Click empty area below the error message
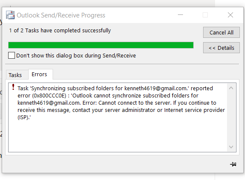The width and height of the screenshot is (245, 180). (117, 136)
